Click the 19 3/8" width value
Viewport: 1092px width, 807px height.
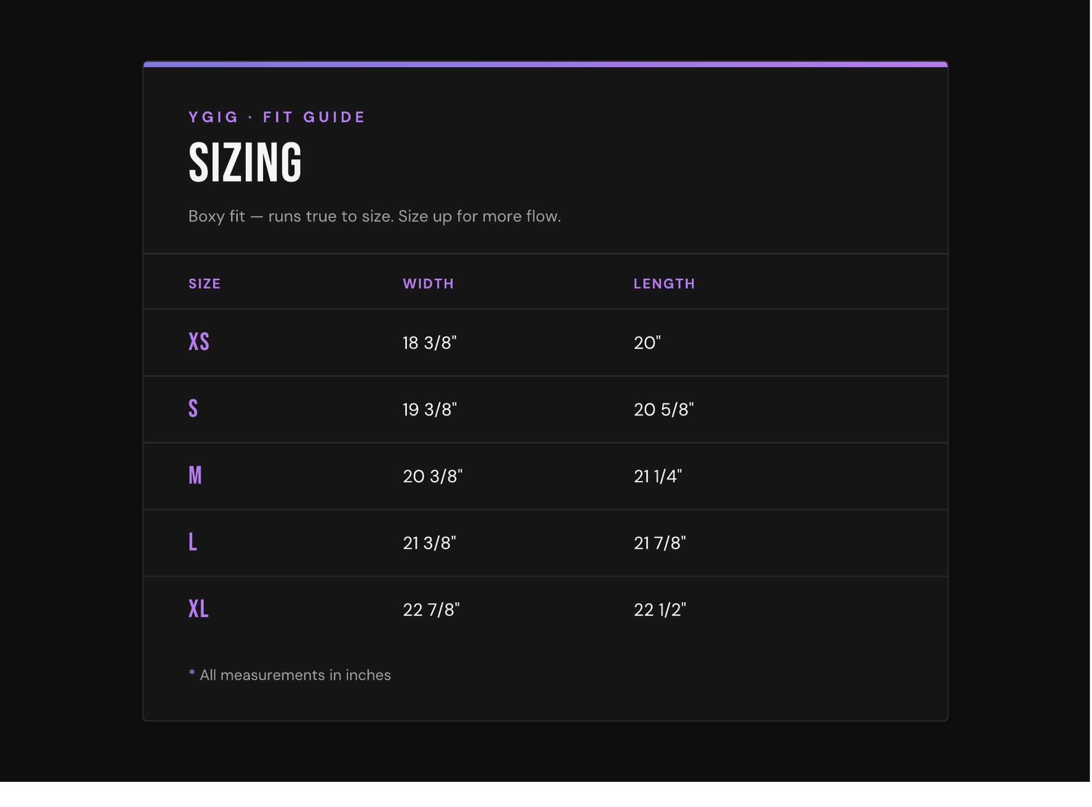coord(430,409)
